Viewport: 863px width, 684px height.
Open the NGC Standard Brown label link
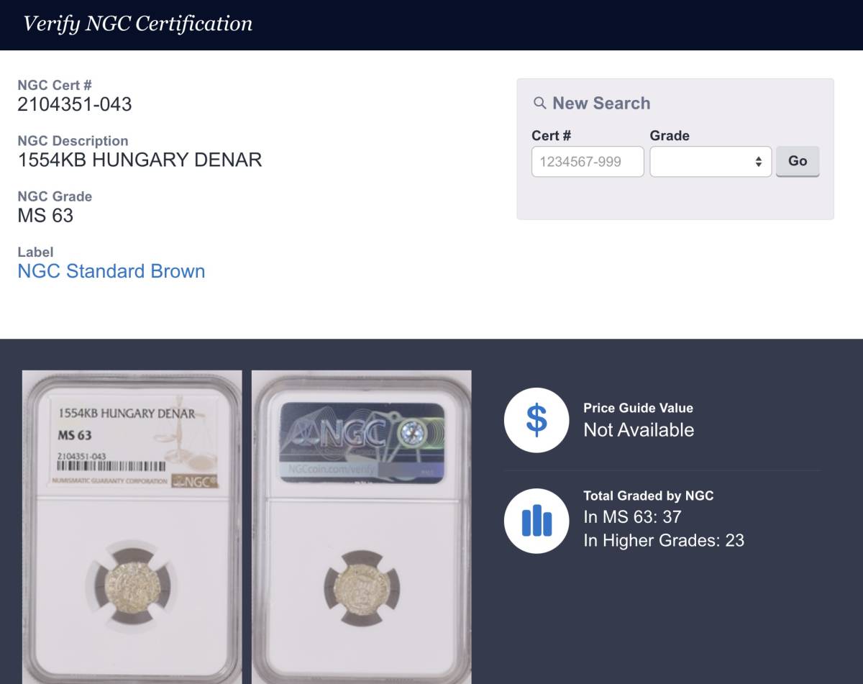[111, 271]
